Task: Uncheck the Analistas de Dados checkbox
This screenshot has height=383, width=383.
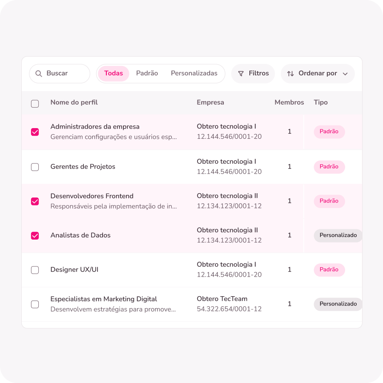Action: coord(35,235)
